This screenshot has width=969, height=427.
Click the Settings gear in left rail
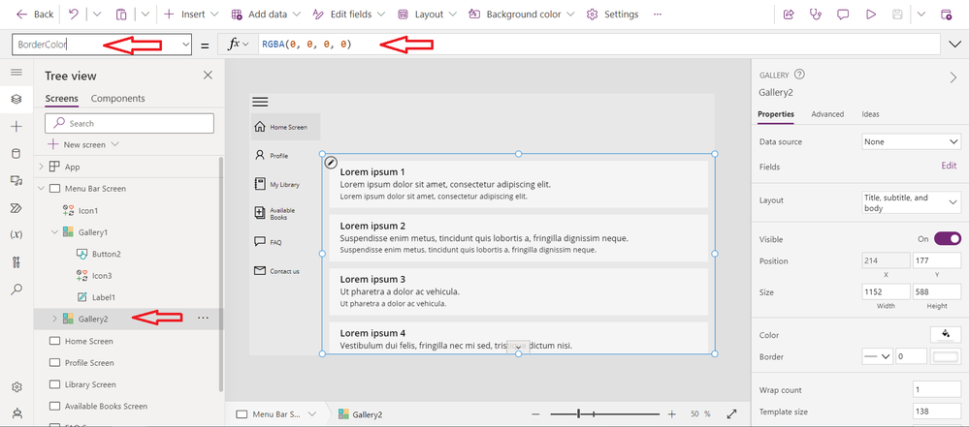tap(16, 387)
